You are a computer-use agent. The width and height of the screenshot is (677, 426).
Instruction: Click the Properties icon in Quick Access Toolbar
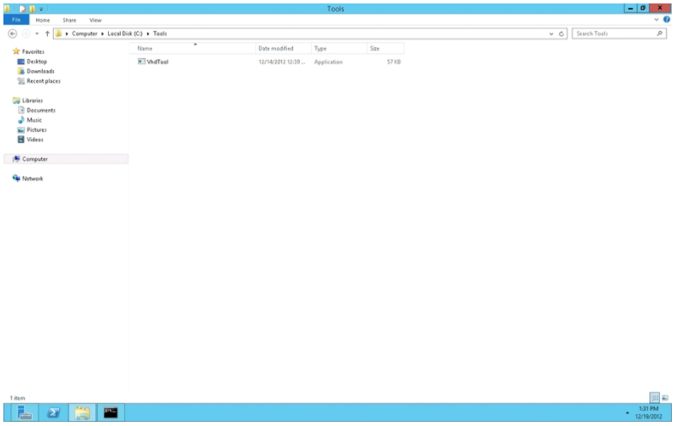[22, 9]
